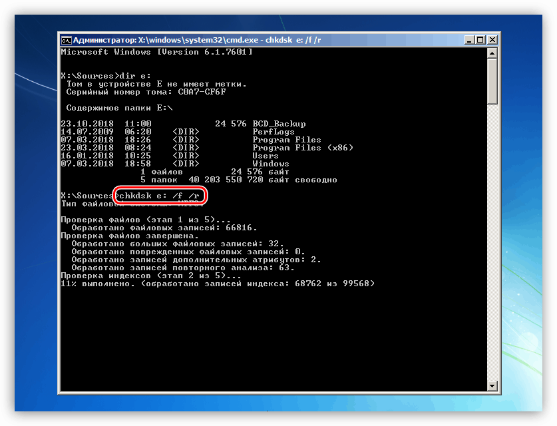Click the line 'Обработано файловых записей: 66816.'

pos(164,228)
